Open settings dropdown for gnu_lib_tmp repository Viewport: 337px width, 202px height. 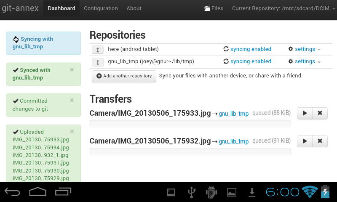coord(304,61)
